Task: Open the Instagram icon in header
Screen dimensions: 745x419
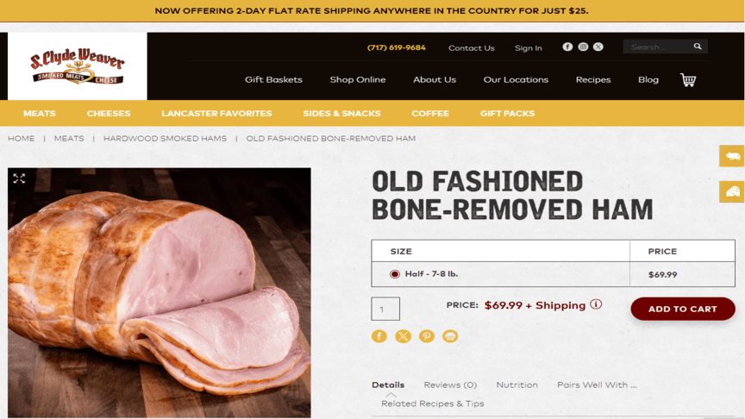Action: click(x=583, y=47)
